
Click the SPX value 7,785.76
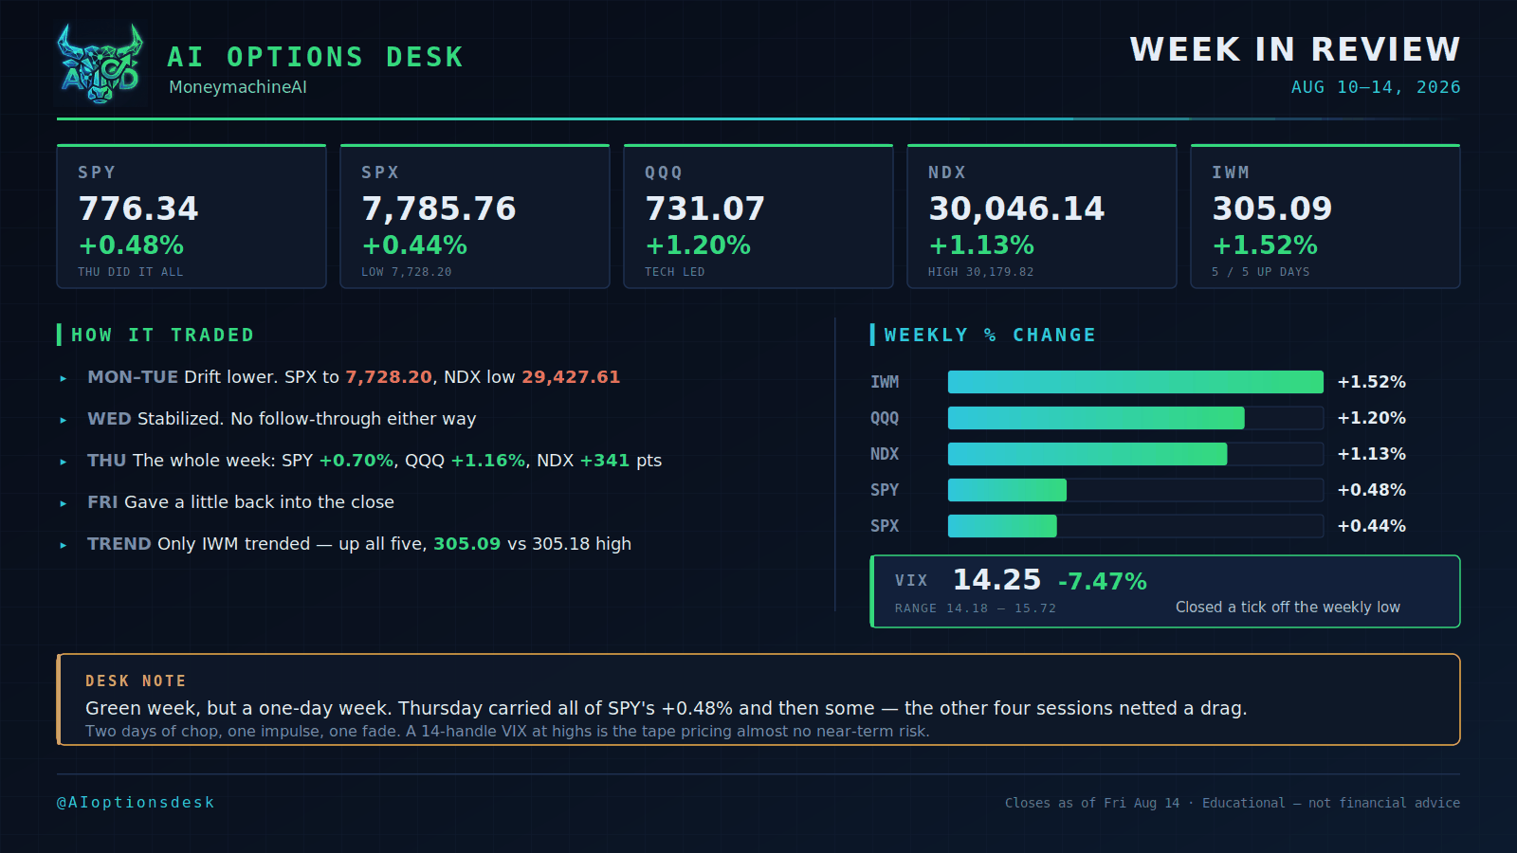[x=439, y=209]
